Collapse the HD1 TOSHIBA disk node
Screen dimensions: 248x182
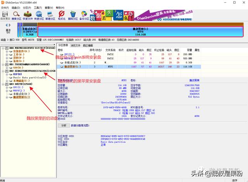tap(3, 65)
